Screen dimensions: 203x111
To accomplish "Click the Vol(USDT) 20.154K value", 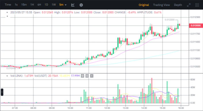I will (53, 76).
